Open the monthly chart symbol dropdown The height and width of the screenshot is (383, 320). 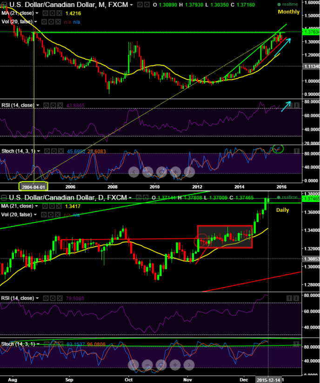[132, 5]
